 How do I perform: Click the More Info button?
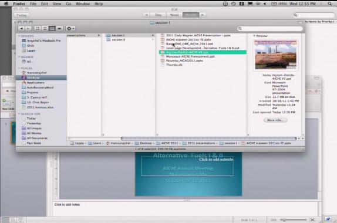pyautogui.click(x=275, y=120)
